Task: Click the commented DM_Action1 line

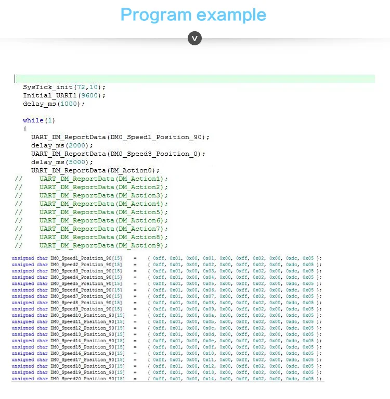Action: 91,179
